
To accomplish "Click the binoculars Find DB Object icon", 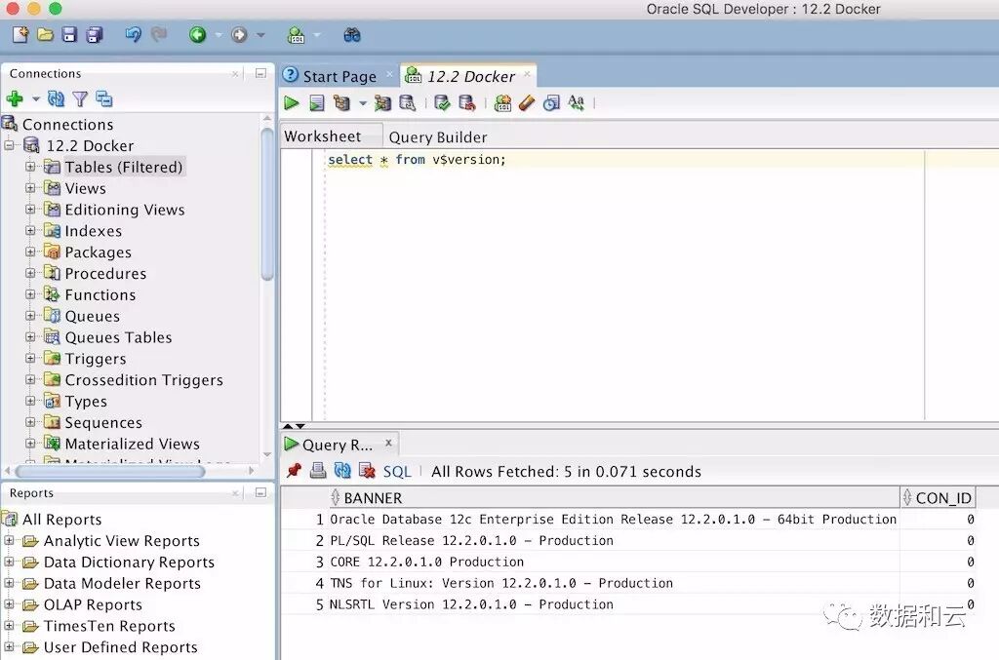I will point(351,34).
